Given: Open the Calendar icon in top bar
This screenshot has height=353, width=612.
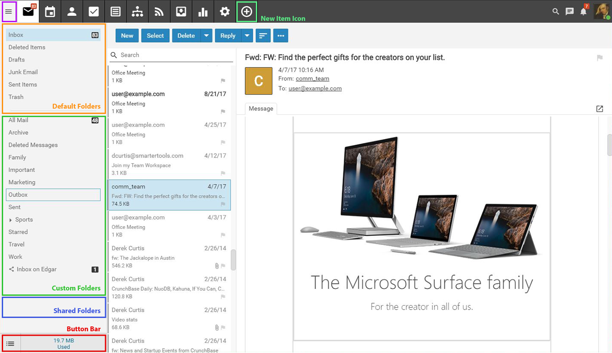Looking at the screenshot, I should [x=50, y=12].
